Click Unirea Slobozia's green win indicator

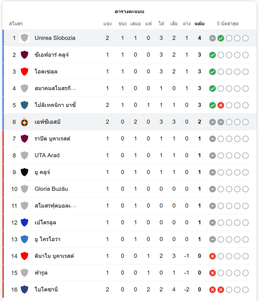pyautogui.click(x=221, y=38)
